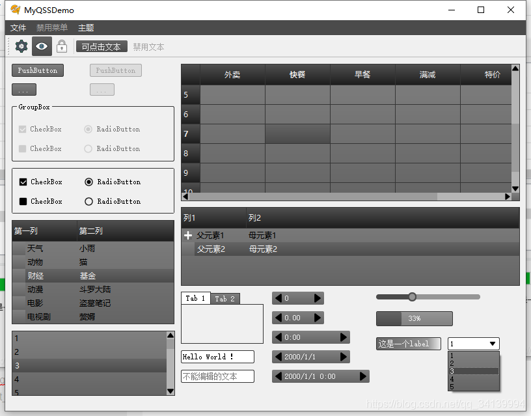Increase the 0.00 double spin box
The height and width of the screenshot is (416, 531).
(x=318, y=318)
